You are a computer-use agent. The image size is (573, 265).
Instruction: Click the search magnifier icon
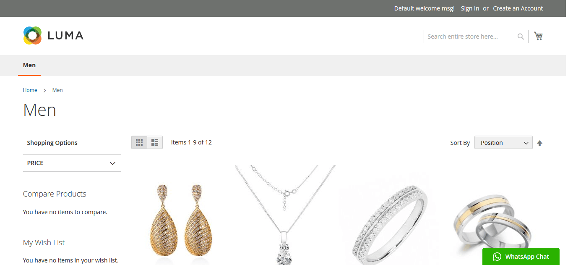pos(521,37)
